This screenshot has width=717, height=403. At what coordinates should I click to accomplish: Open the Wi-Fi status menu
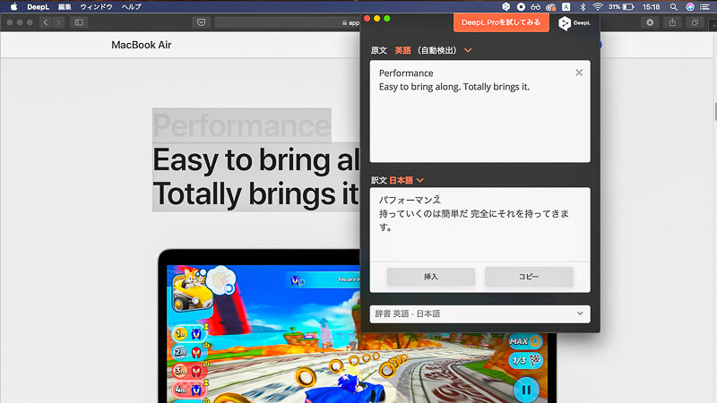click(x=598, y=7)
